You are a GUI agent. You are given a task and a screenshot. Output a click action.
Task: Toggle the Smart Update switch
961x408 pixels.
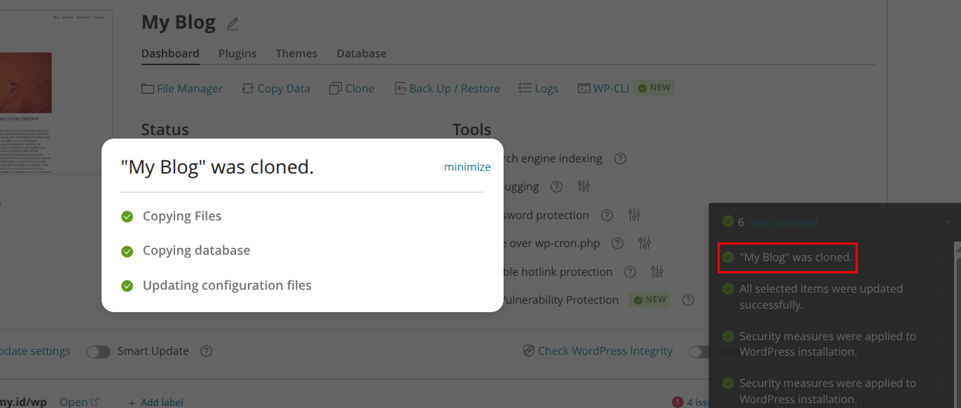(x=99, y=351)
